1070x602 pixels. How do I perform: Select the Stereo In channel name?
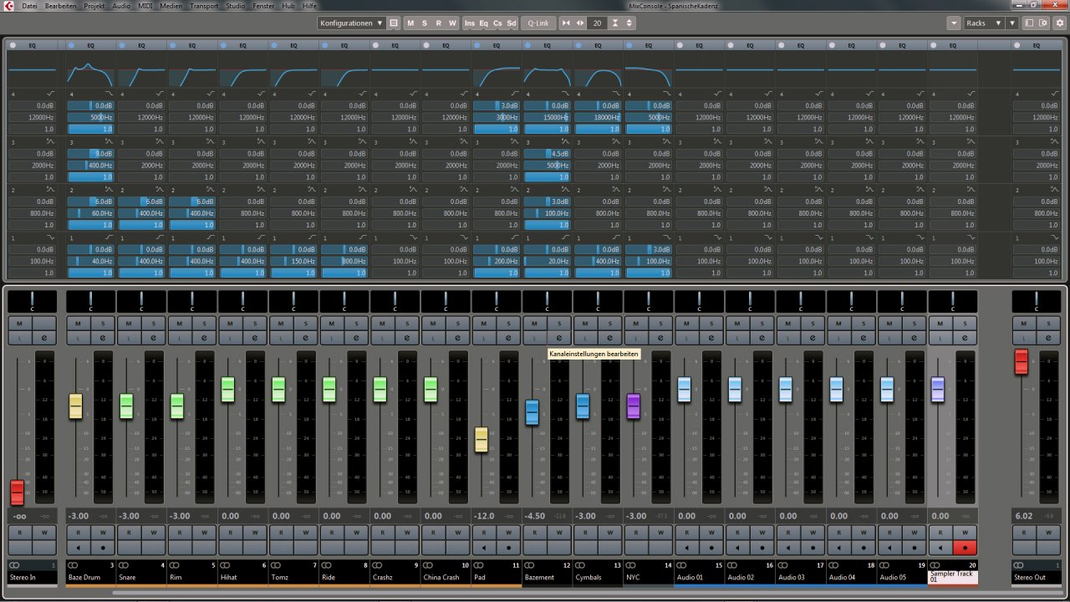pos(23,577)
